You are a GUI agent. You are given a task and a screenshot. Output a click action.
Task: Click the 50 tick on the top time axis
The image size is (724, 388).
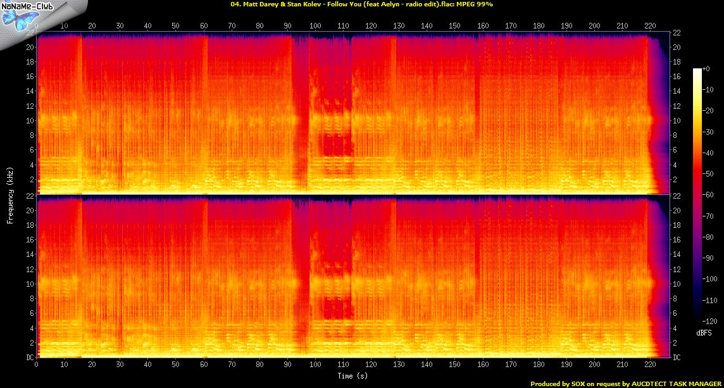pos(175,26)
